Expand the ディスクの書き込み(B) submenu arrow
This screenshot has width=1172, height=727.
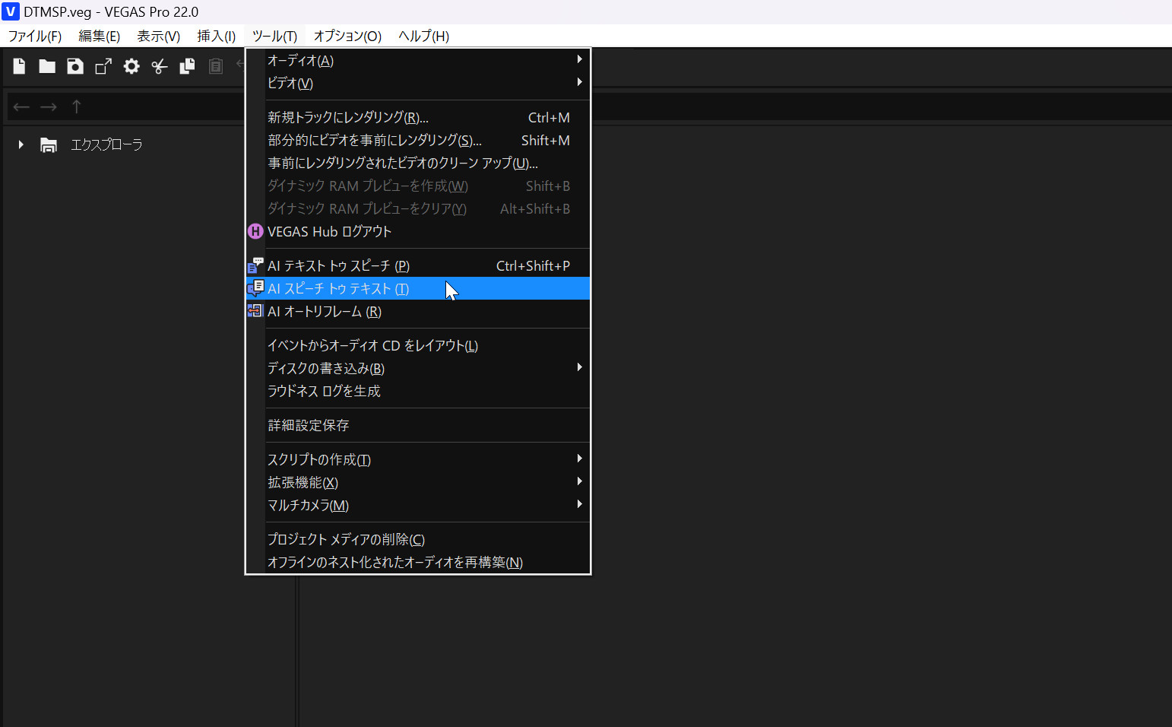pyautogui.click(x=579, y=367)
